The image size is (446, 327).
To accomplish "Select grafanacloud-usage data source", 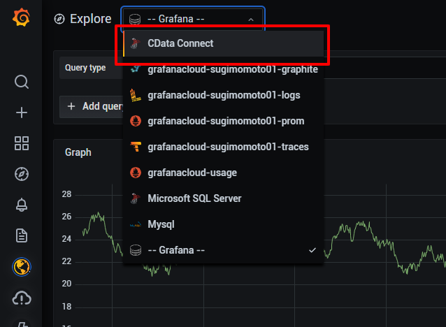I will coord(223,173).
